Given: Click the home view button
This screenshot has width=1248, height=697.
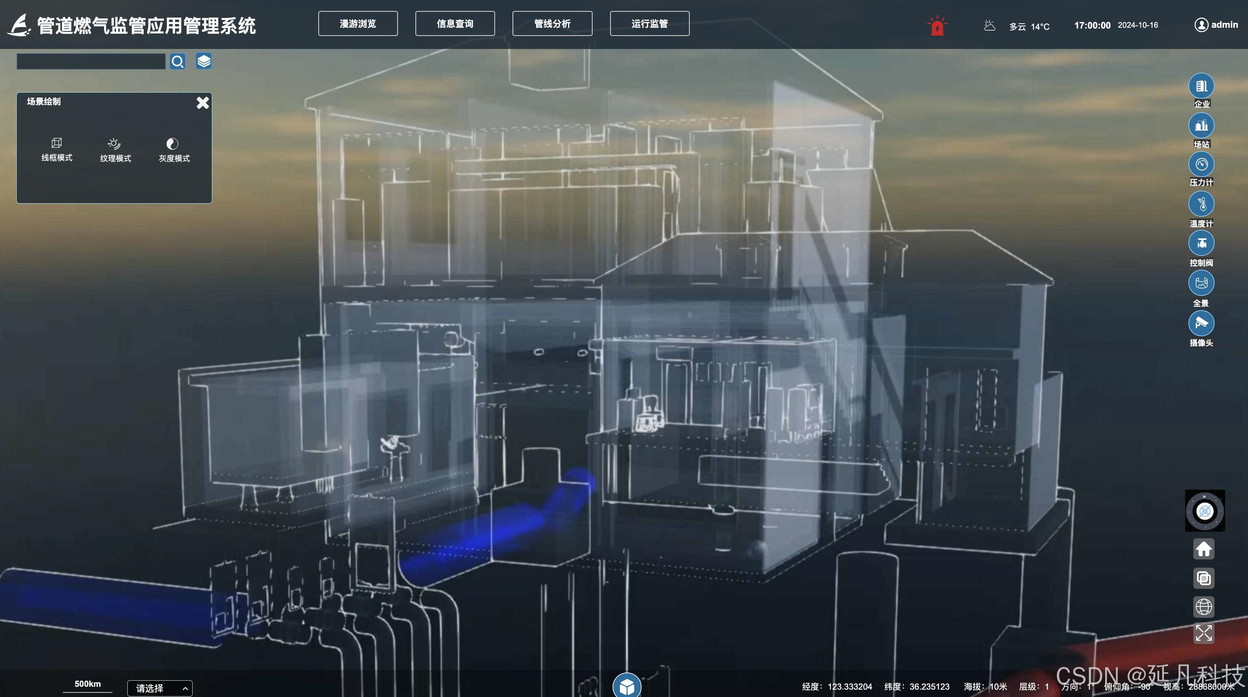Looking at the screenshot, I should pos(1204,549).
